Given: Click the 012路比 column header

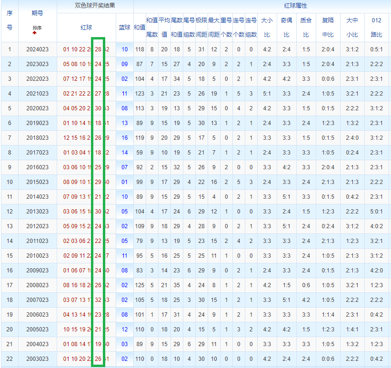Looking at the screenshot, I should [376, 28].
